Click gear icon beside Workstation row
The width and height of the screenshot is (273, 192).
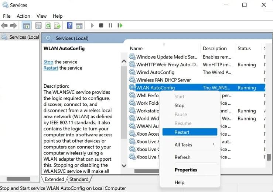[132, 111]
